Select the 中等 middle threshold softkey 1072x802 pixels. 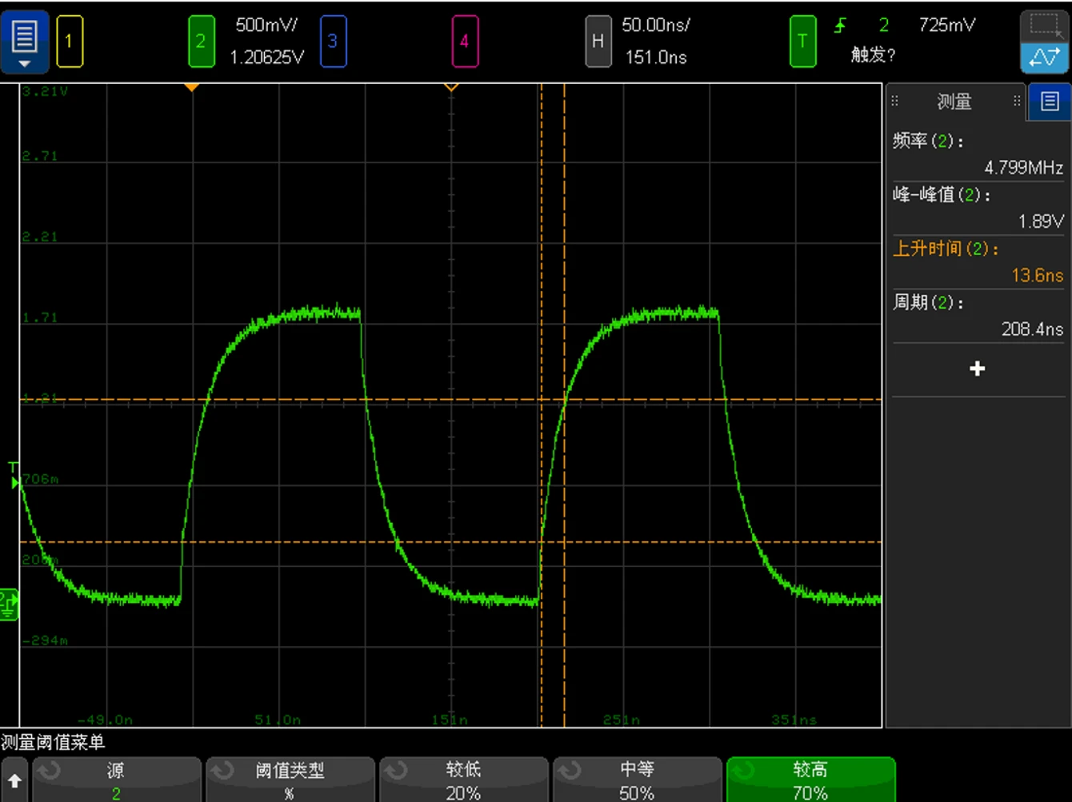[x=637, y=780]
